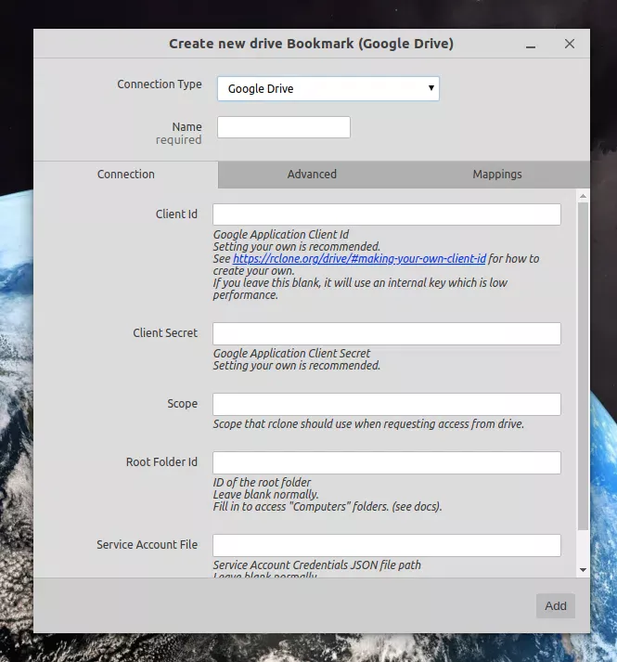The width and height of the screenshot is (617, 662).
Task: Focus the Service Account File field
Action: tap(387, 545)
